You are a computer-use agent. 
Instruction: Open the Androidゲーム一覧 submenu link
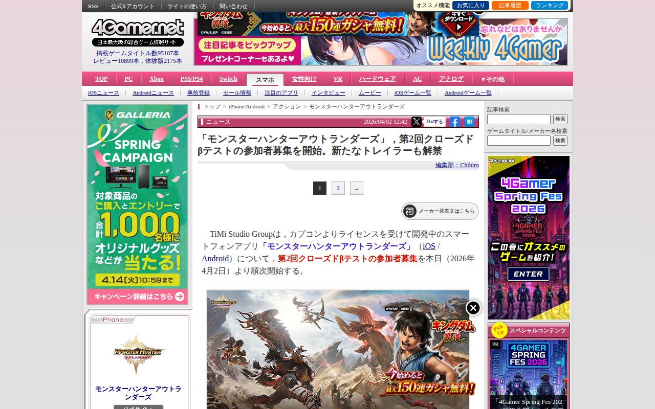pyautogui.click(x=468, y=93)
